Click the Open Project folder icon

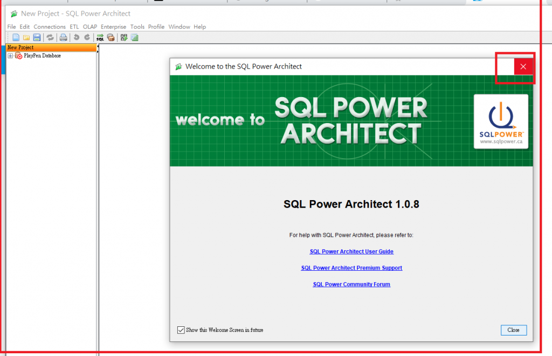tap(26, 37)
